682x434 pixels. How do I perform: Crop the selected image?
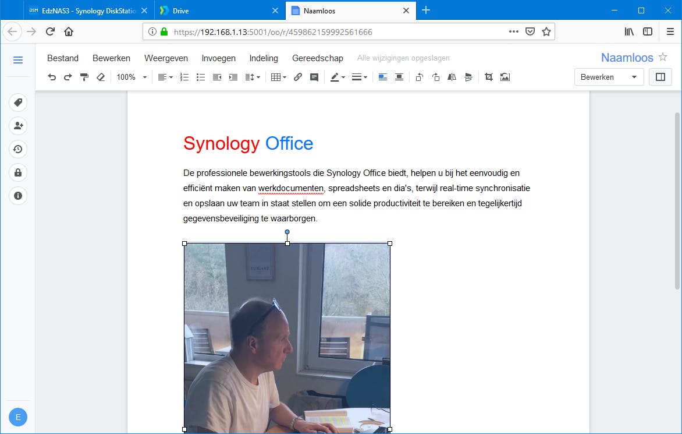(489, 77)
